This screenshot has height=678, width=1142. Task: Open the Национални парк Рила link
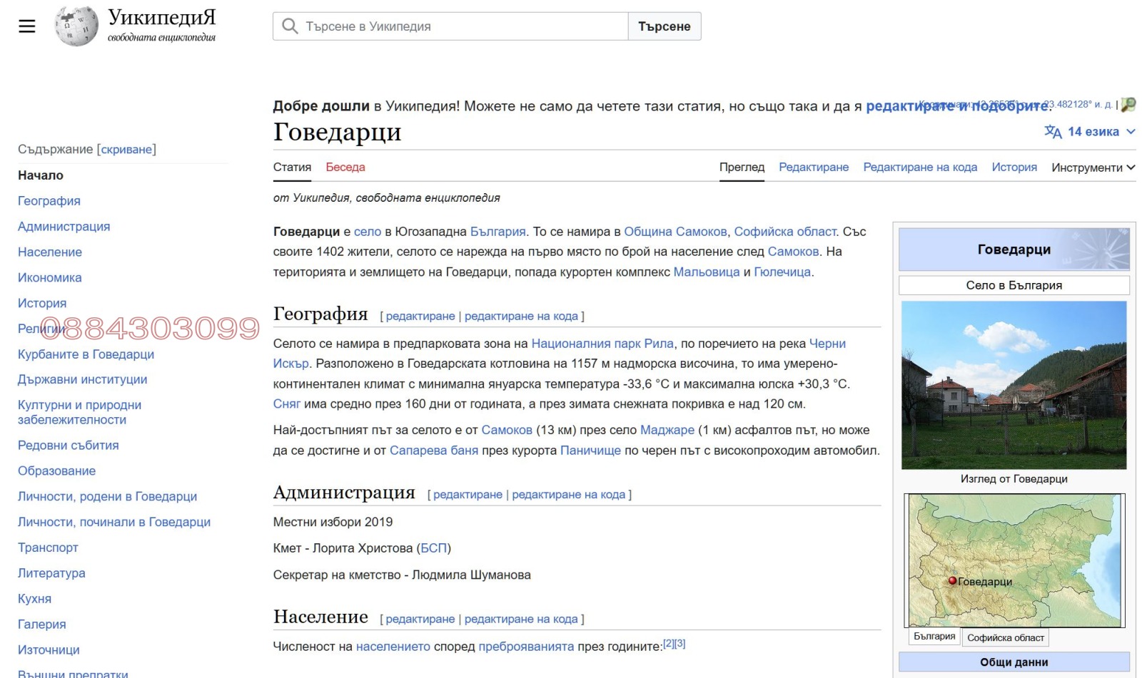[602, 344]
